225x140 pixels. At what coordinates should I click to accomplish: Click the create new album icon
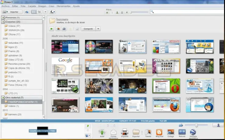click(x=27, y=12)
